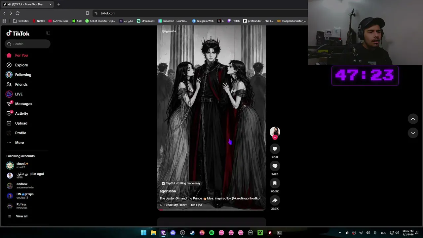Viewport: 423px width, 238px height.
Task: Open the terminal from the taskbar
Action: pyautogui.click(x=279, y=233)
